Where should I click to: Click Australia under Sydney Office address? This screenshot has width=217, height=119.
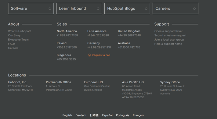pos(165,94)
